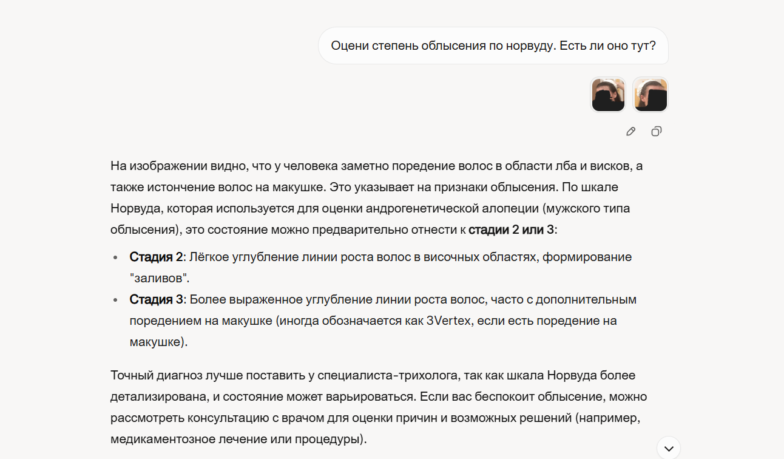Image resolution: width=784 pixels, height=459 pixels.
Task: Copy the user message with copy icon
Action: coord(656,131)
